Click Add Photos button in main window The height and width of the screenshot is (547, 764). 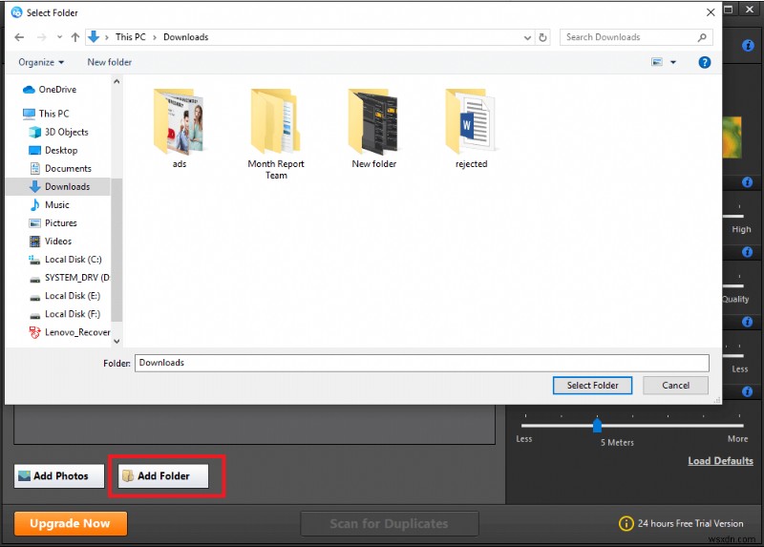click(x=59, y=476)
